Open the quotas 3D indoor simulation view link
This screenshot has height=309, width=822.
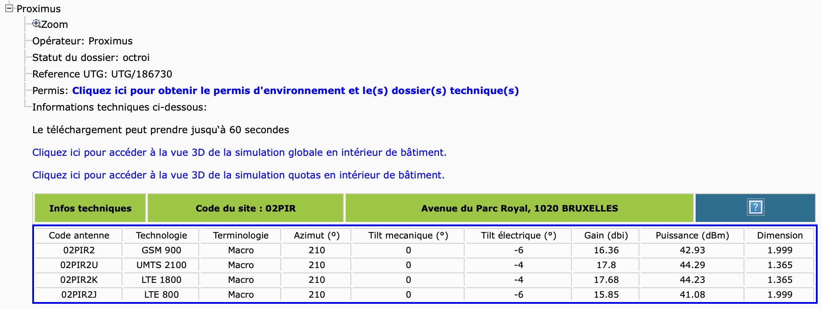(238, 175)
